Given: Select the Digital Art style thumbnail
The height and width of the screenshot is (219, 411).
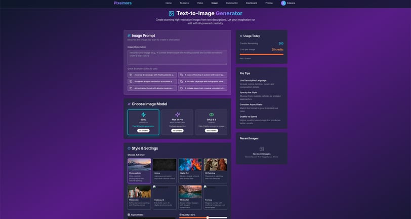Looking at the screenshot, I should [190, 165].
